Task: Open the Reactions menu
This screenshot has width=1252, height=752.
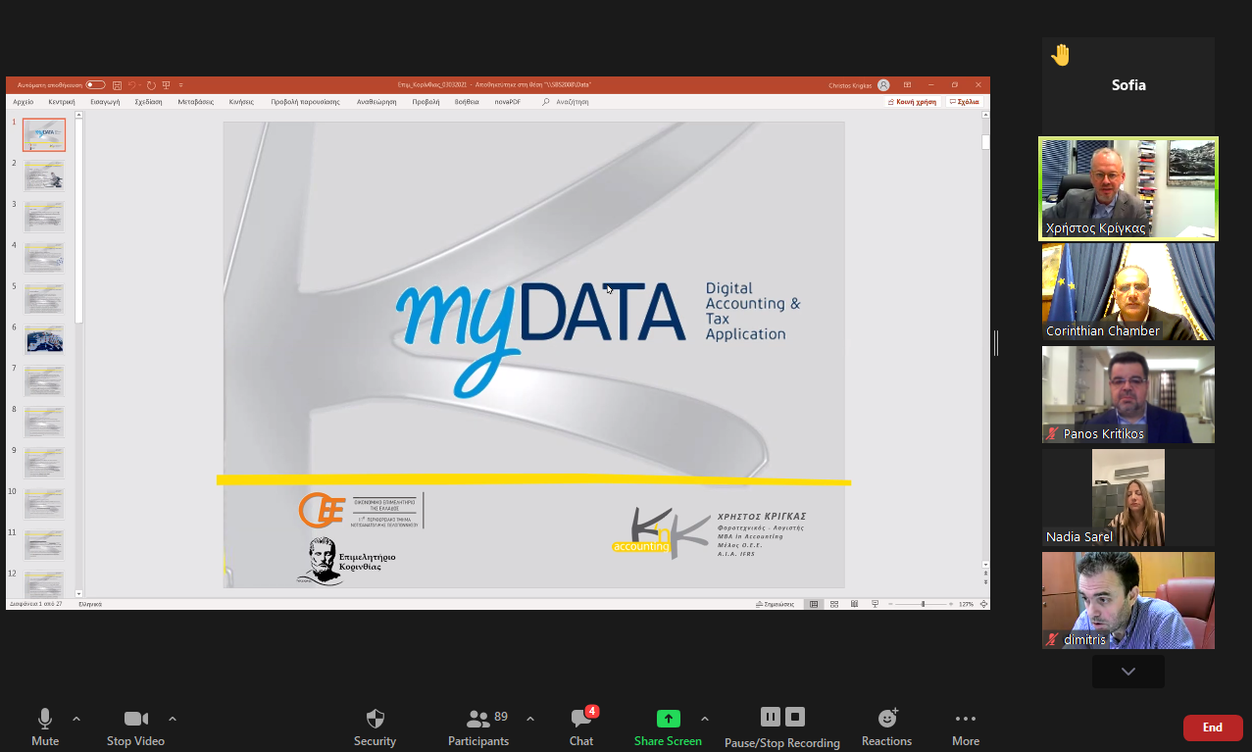Action: 887,728
